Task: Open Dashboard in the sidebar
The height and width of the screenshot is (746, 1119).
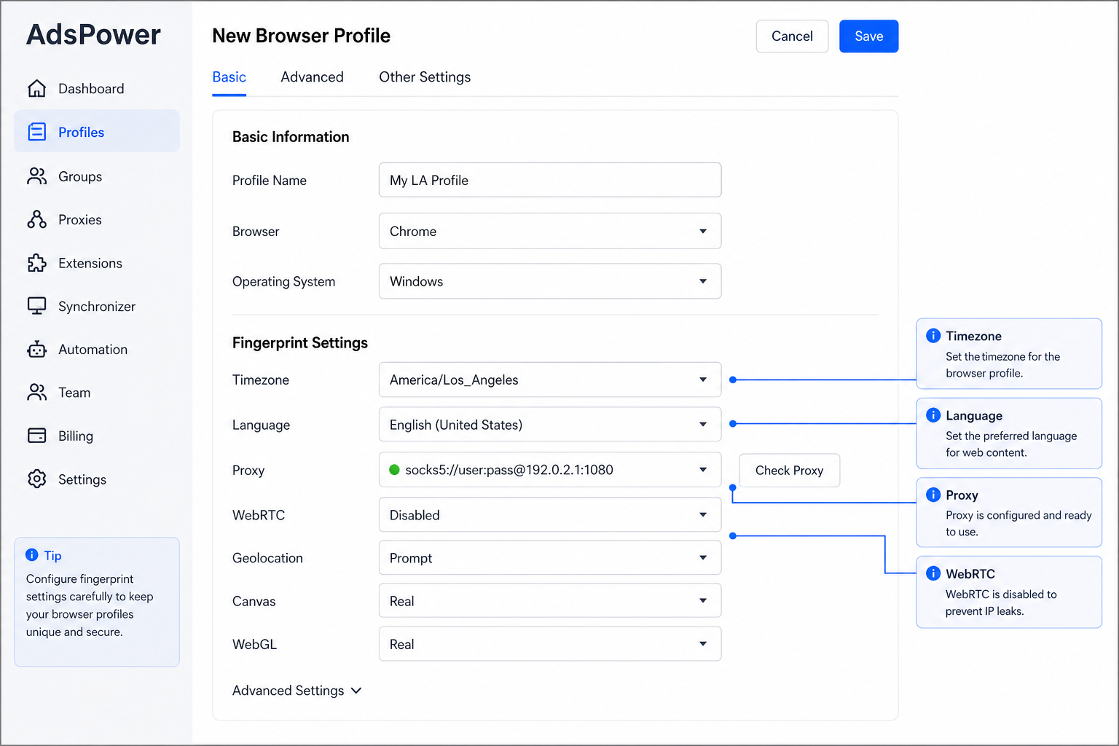Action: coord(97,88)
